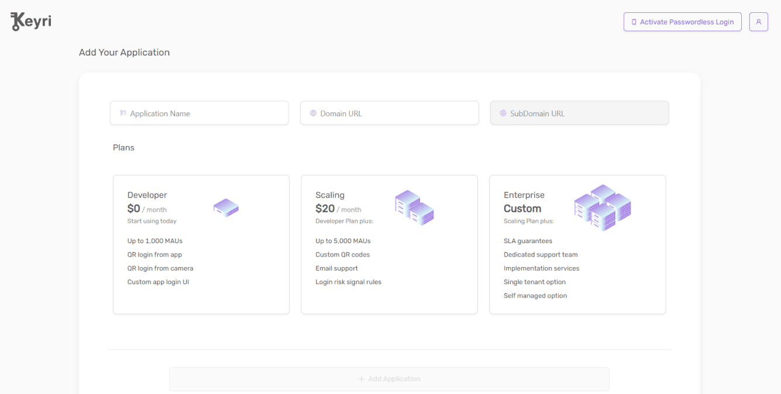Open the user profile icon button
The image size is (781, 394).
coord(758,22)
